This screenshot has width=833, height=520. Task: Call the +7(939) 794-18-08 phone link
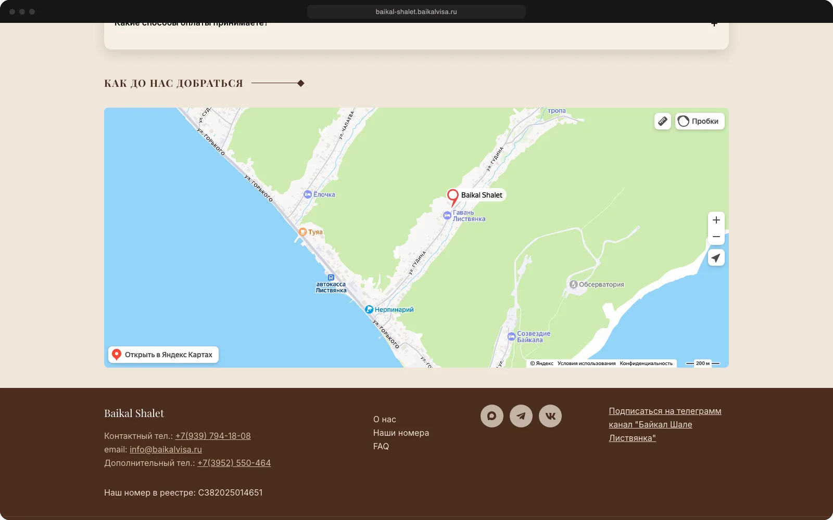213,436
